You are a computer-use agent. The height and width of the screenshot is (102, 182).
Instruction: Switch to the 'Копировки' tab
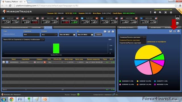(x=156, y=27)
